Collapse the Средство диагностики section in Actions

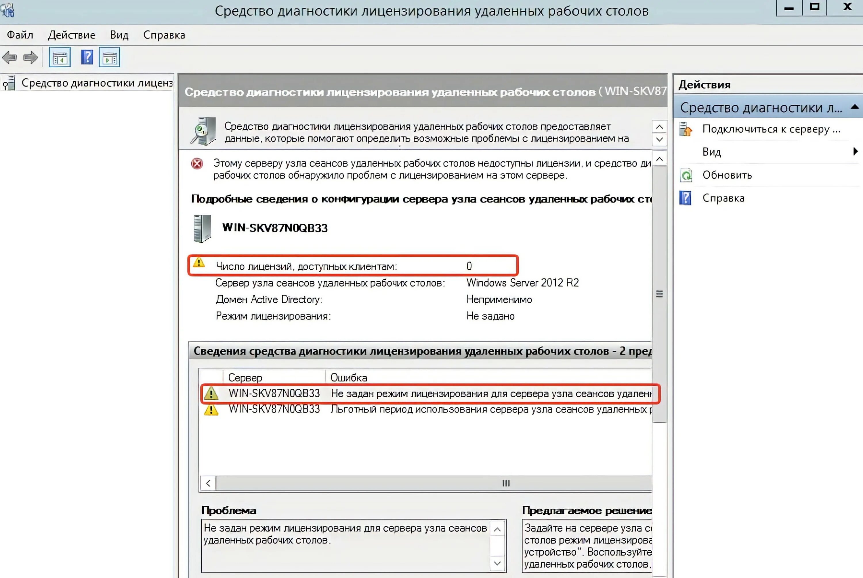[x=855, y=107]
